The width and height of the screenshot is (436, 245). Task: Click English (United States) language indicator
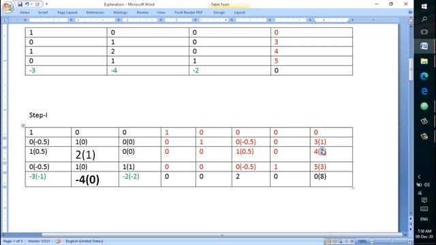pos(84,241)
